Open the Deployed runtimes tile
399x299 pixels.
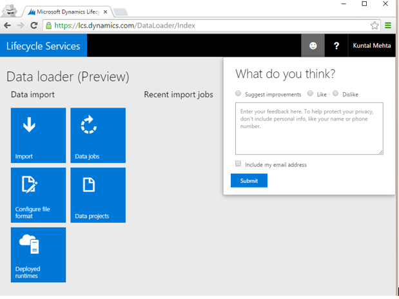click(x=38, y=255)
